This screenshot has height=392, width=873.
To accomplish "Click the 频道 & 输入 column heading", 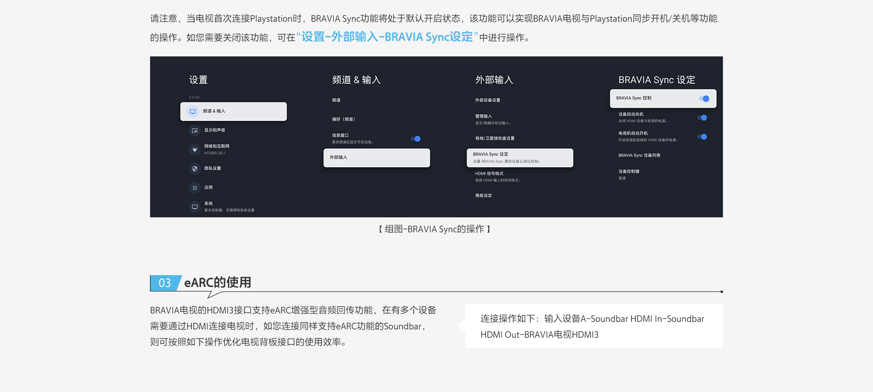I will pyautogui.click(x=356, y=80).
